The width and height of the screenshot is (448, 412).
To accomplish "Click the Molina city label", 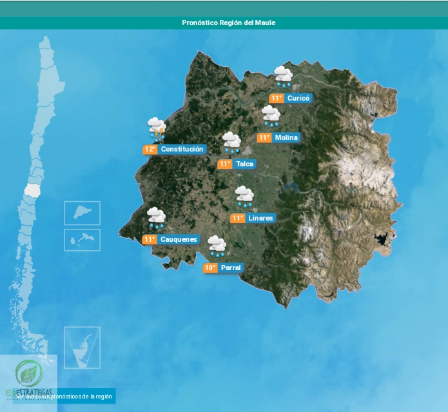I will point(286,138).
